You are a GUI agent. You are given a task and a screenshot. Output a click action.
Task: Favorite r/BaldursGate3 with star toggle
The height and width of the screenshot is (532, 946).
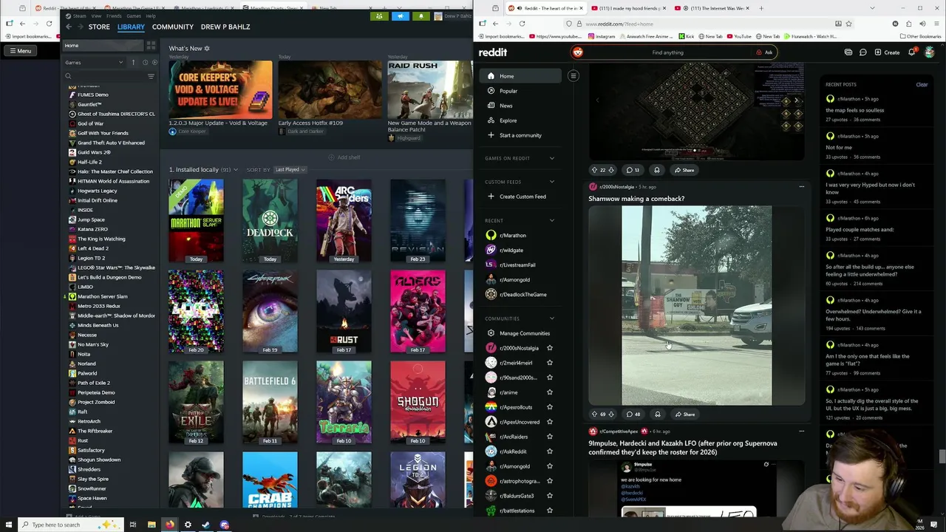[549, 496]
